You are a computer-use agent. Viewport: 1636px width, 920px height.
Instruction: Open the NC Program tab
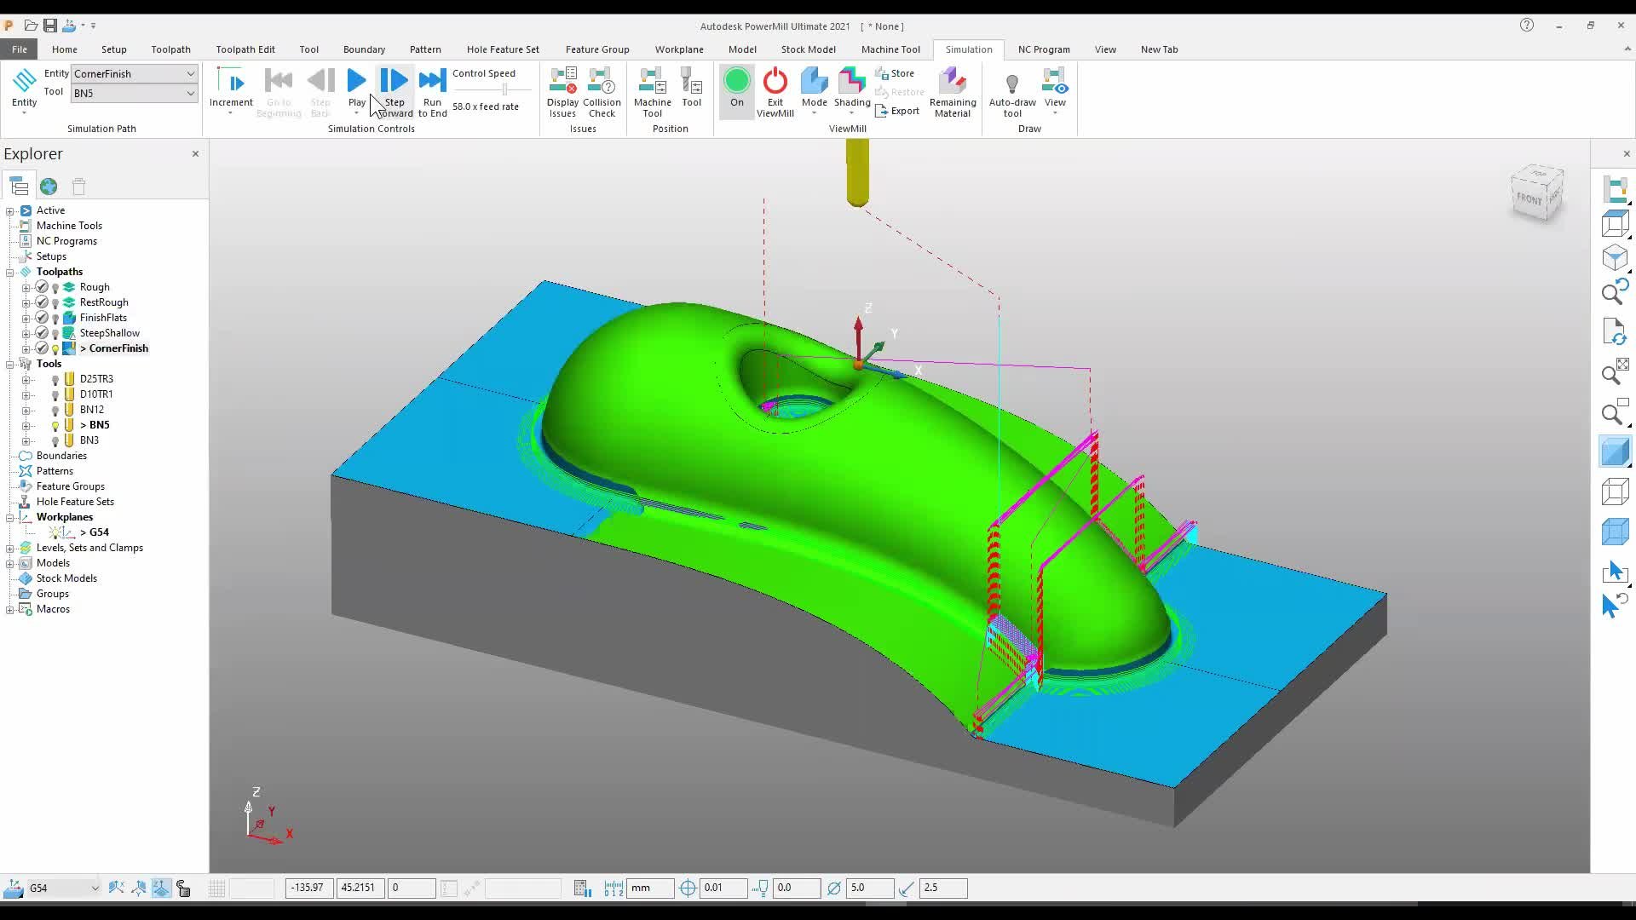1044,49
